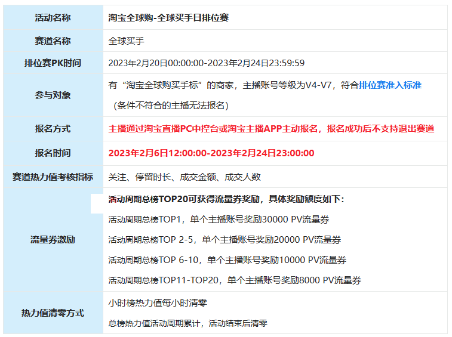Image resolution: width=452 pixels, height=337 pixels.
Task: Click the 参与对象 label cell
Action: tap(53, 95)
